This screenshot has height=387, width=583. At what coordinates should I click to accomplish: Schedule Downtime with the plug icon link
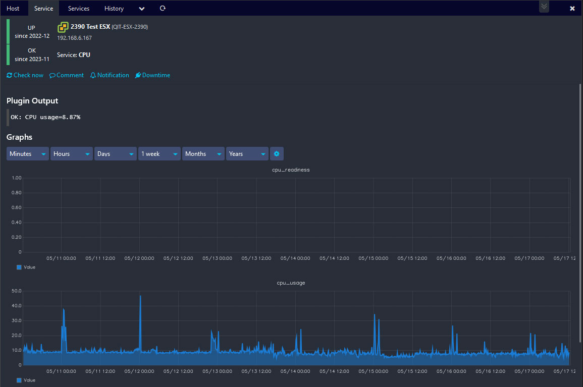[x=152, y=75]
